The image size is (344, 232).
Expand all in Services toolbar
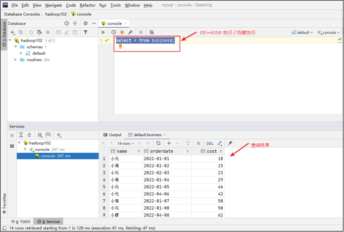[21, 135]
